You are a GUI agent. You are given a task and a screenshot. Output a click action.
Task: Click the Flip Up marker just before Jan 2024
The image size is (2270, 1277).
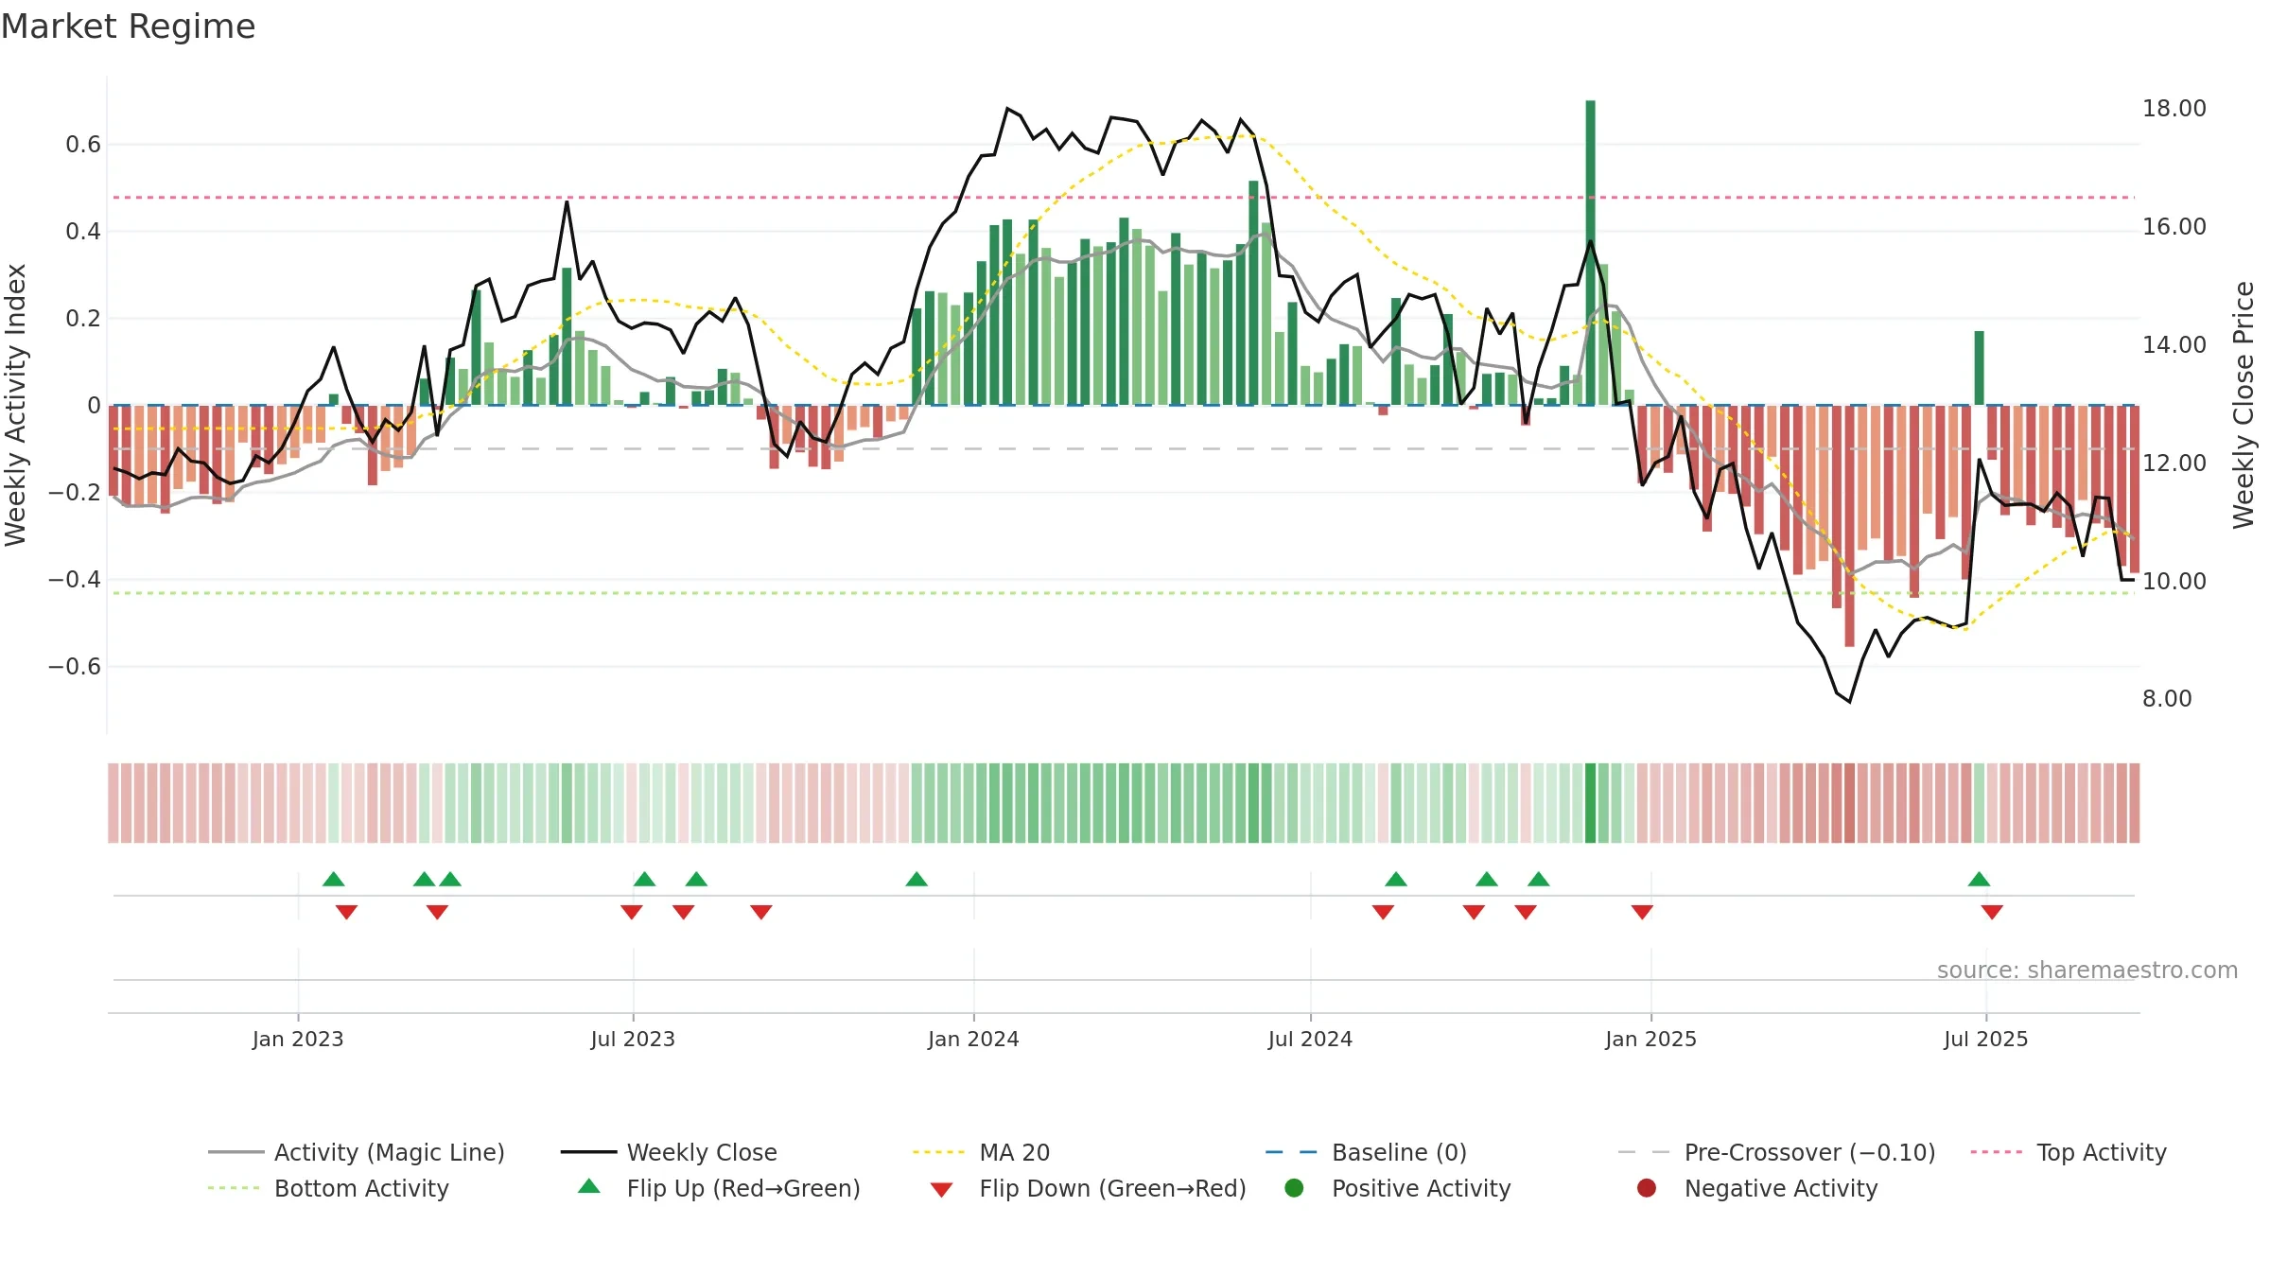pyautogui.click(x=917, y=880)
